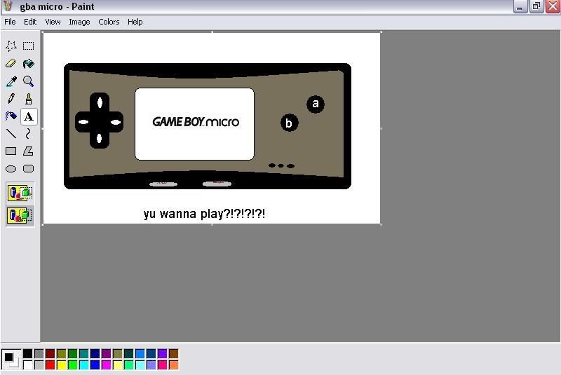Choose the Fill With Color bucket
561x375 pixels.
click(29, 64)
